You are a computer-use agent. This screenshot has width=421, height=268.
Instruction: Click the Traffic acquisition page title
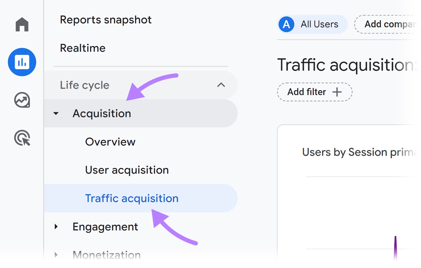347,65
